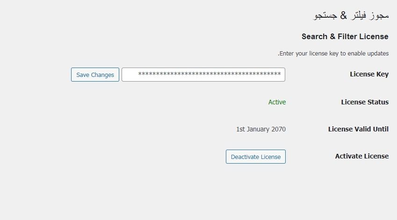
Task: Click the Persian page title heading
Action: coord(351,15)
